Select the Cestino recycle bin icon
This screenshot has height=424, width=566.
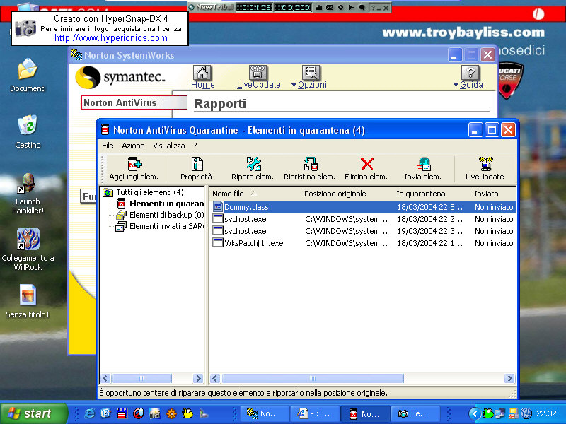pyautogui.click(x=28, y=131)
